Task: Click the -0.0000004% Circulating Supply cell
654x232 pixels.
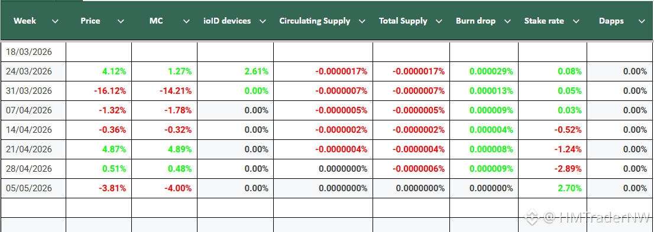Action: 323,149
